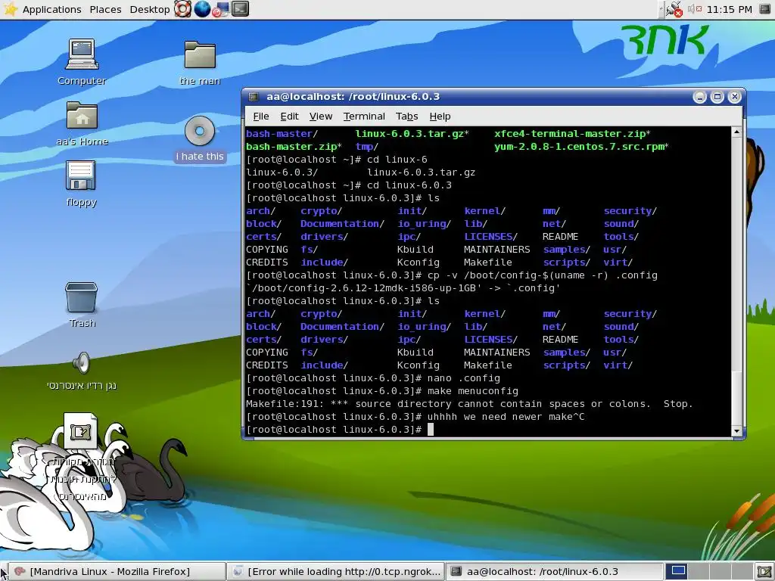Click the disconnected network tray icon
Viewport: 775px width, 581px height.
[674, 9]
